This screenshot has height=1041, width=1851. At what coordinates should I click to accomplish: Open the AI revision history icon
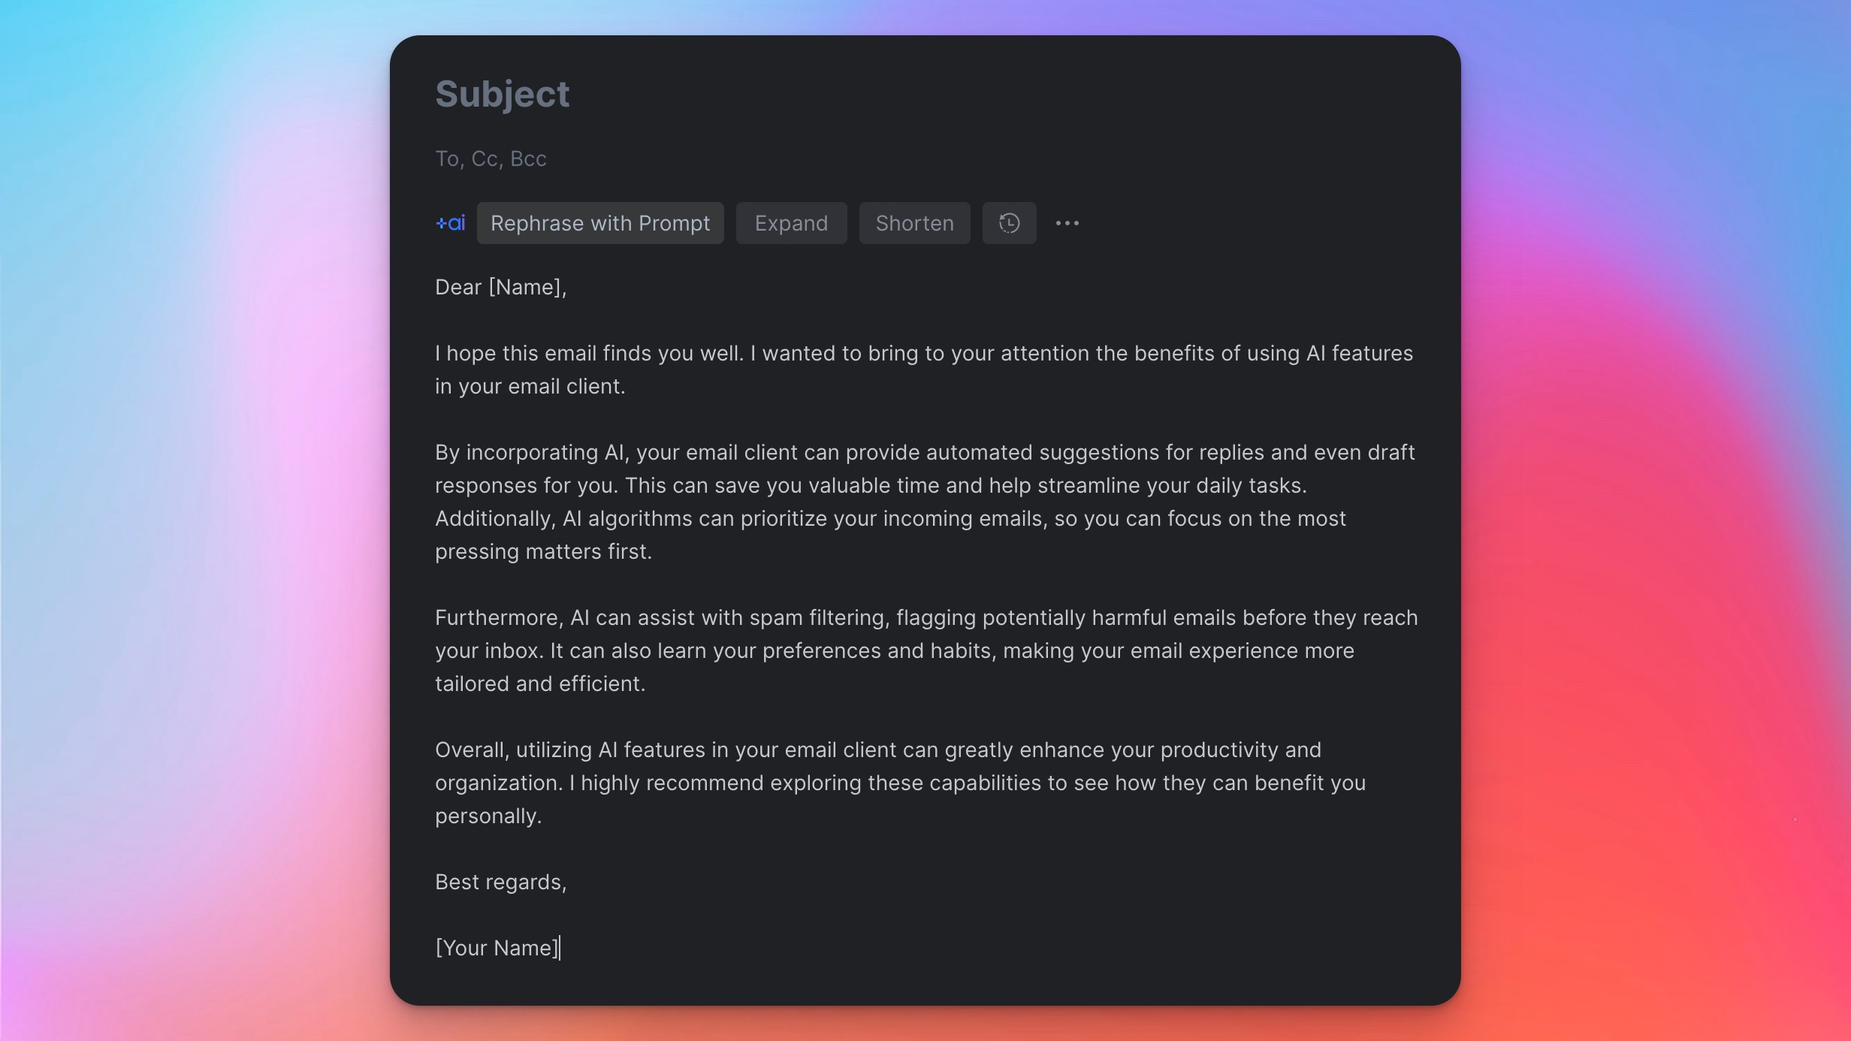1009,223
